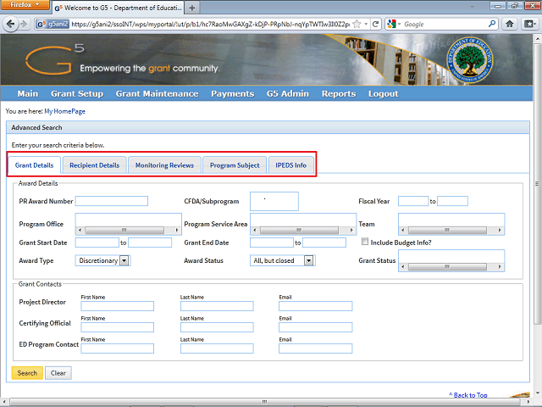Open the search engine selector Google icon
The image size is (542, 407).
[391, 24]
